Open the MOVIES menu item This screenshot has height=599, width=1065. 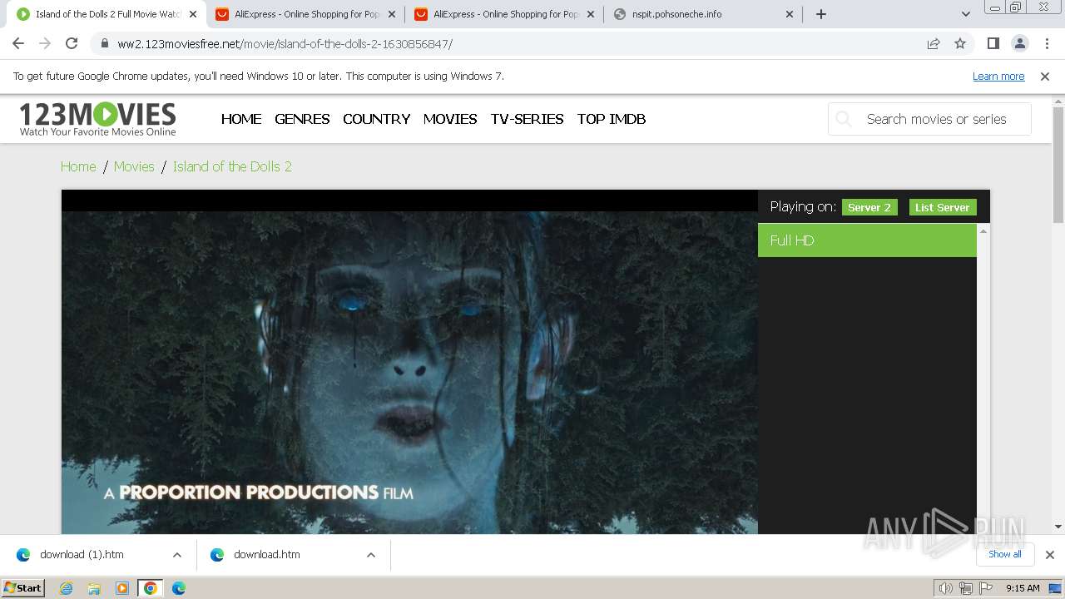point(450,119)
